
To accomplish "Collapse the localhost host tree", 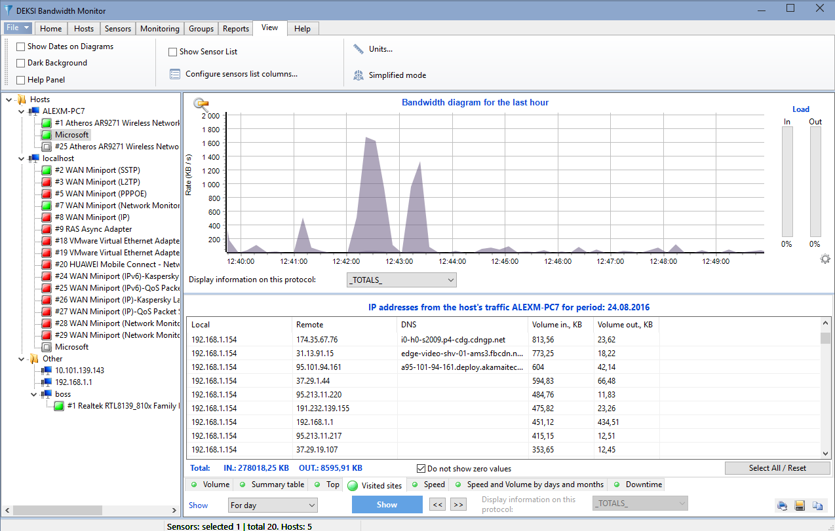I will 20,158.
